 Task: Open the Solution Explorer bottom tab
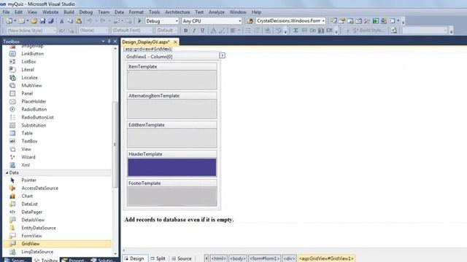pyautogui.click(x=103, y=261)
